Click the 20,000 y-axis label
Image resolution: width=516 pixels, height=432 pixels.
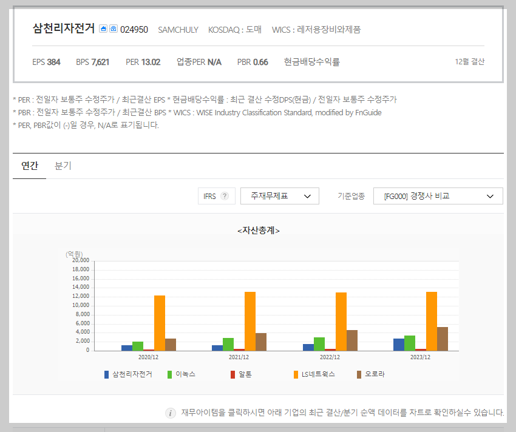[81, 260]
